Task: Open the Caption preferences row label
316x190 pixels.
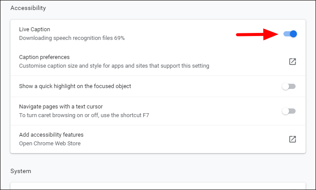Action: coord(44,57)
